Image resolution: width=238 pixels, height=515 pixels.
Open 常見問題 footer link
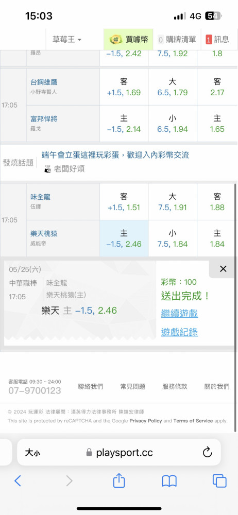133,387
